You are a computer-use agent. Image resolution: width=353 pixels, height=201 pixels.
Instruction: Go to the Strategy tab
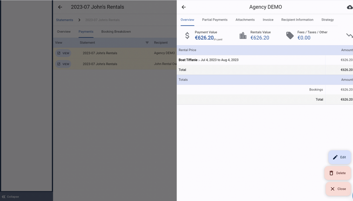pos(327,20)
